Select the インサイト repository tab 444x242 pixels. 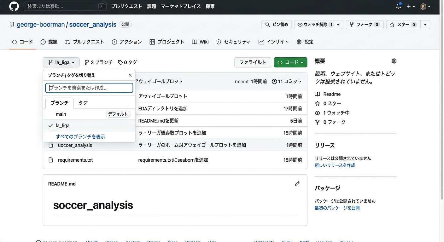click(x=274, y=42)
